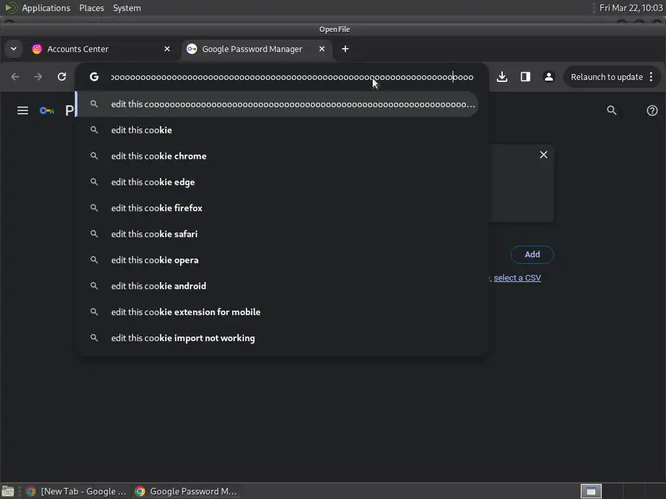The height and width of the screenshot is (499, 666).
Task: Choose suggestion edit this cookie firefox
Action: [277, 209]
